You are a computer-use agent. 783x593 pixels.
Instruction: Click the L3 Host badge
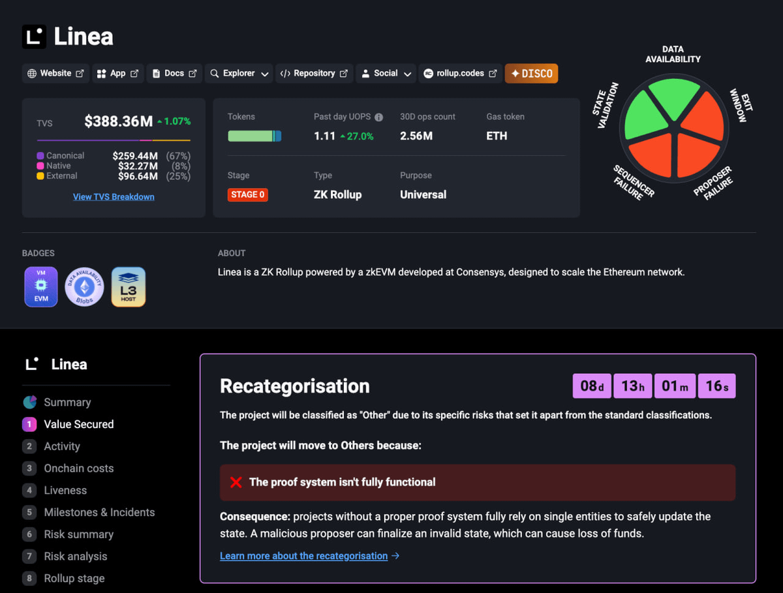129,286
